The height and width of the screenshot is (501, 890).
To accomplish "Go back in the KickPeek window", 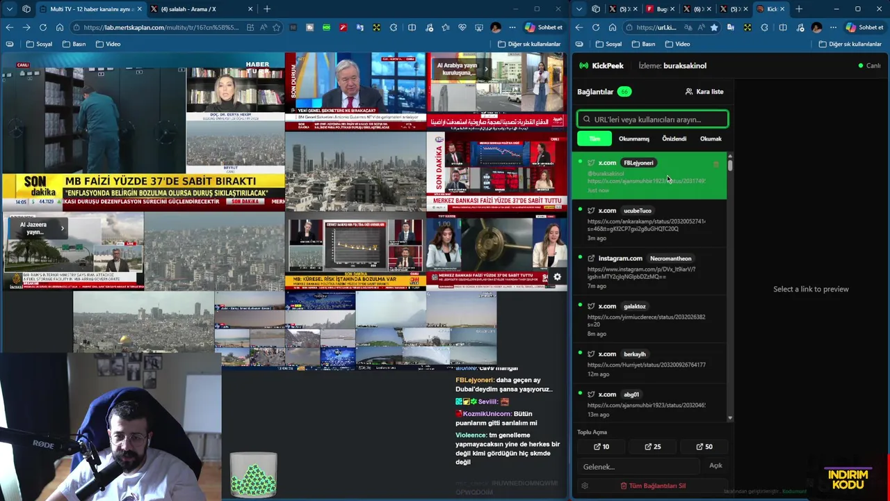I will (x=579, y=27).
